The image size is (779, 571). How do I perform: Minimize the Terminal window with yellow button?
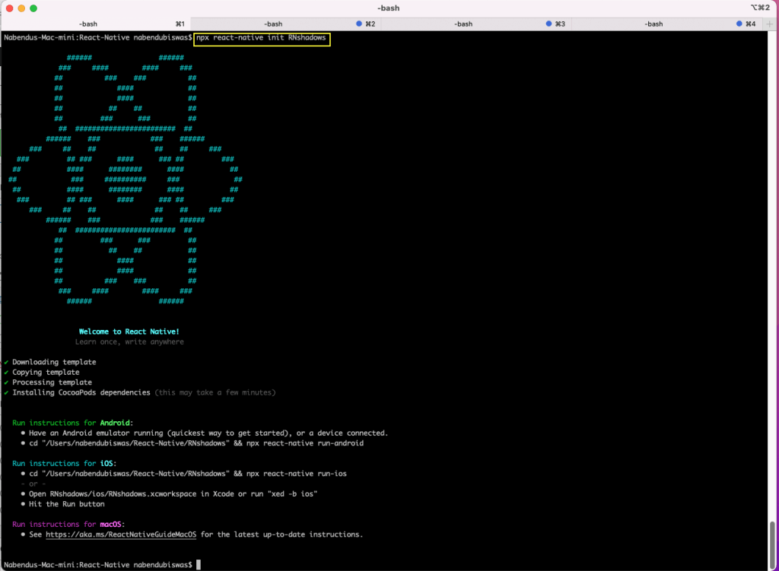tap(22, 8)
